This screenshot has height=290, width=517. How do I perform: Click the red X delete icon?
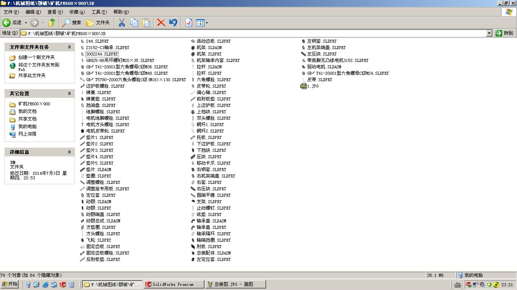pyautogui.click(x=161, y=23)
